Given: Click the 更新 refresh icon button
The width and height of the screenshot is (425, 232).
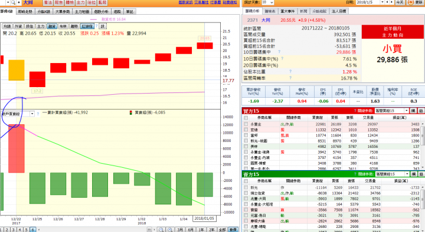Looking at the screenshot, I should pyautogui.click(x=416, y=2).
